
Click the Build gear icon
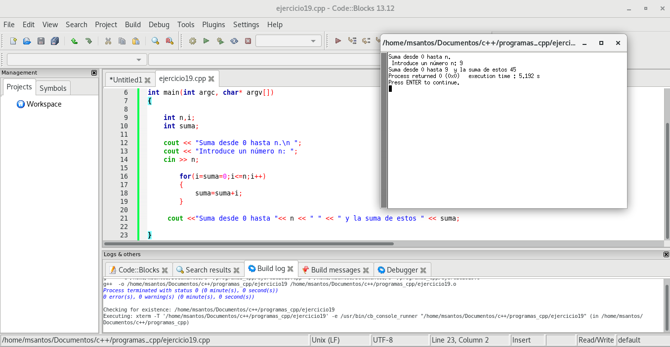[x=193, y=41]
